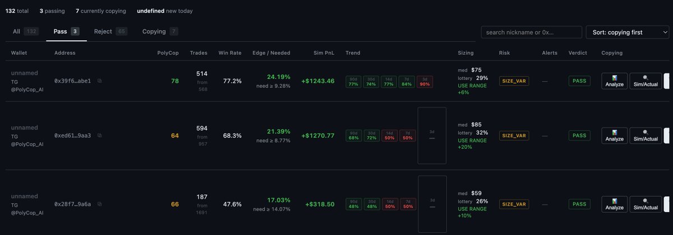Analyze the wallet 0x28f7…9a6a
Image resolution: width=673 pixels, height=235 pixels.
[615, 204]
